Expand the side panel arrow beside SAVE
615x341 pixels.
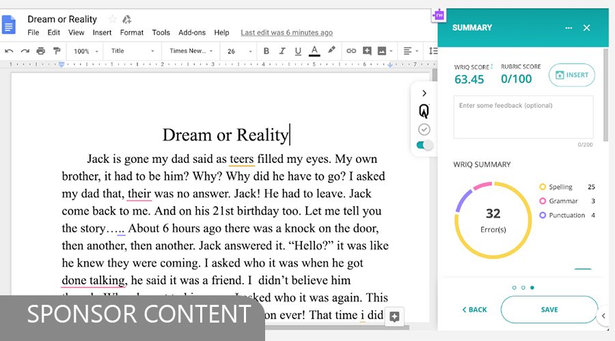604,316
